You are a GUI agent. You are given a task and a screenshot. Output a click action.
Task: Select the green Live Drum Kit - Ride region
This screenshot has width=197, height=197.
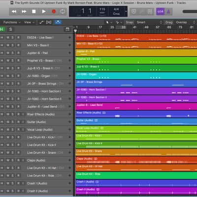click(x=136, y=175)
